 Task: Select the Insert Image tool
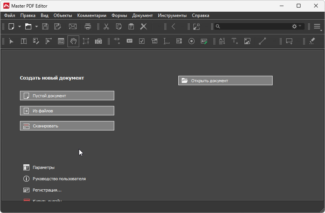[247, 41]
